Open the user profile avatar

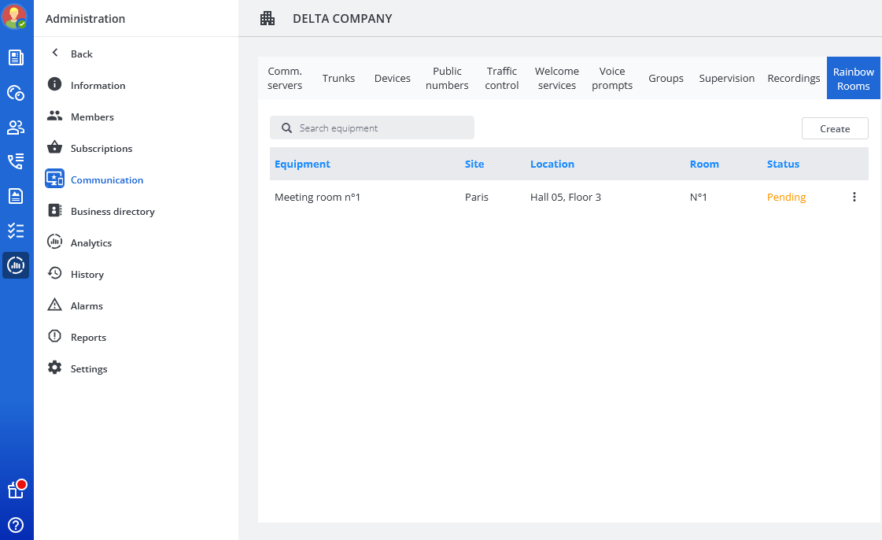coord(15,17)
